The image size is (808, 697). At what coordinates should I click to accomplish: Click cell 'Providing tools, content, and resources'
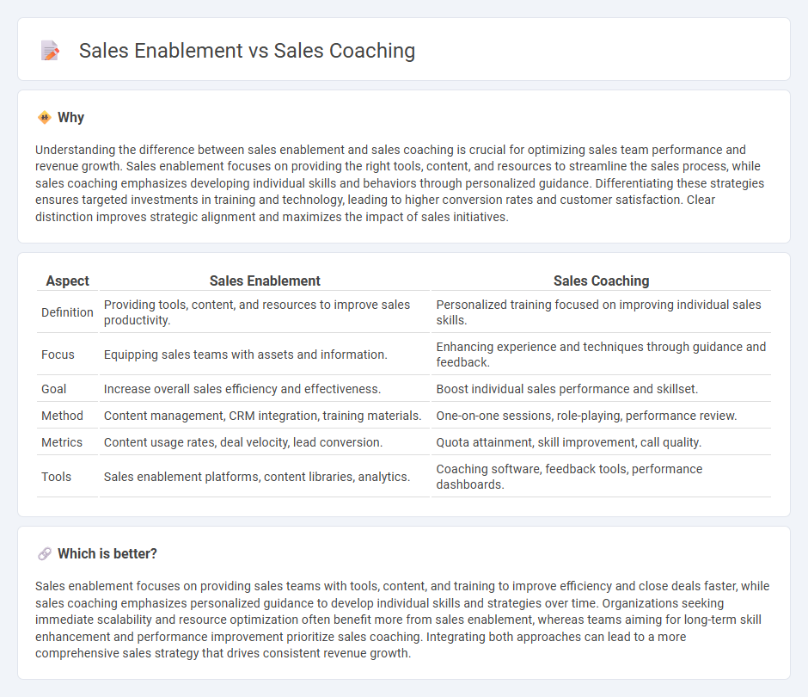[265, 312]
